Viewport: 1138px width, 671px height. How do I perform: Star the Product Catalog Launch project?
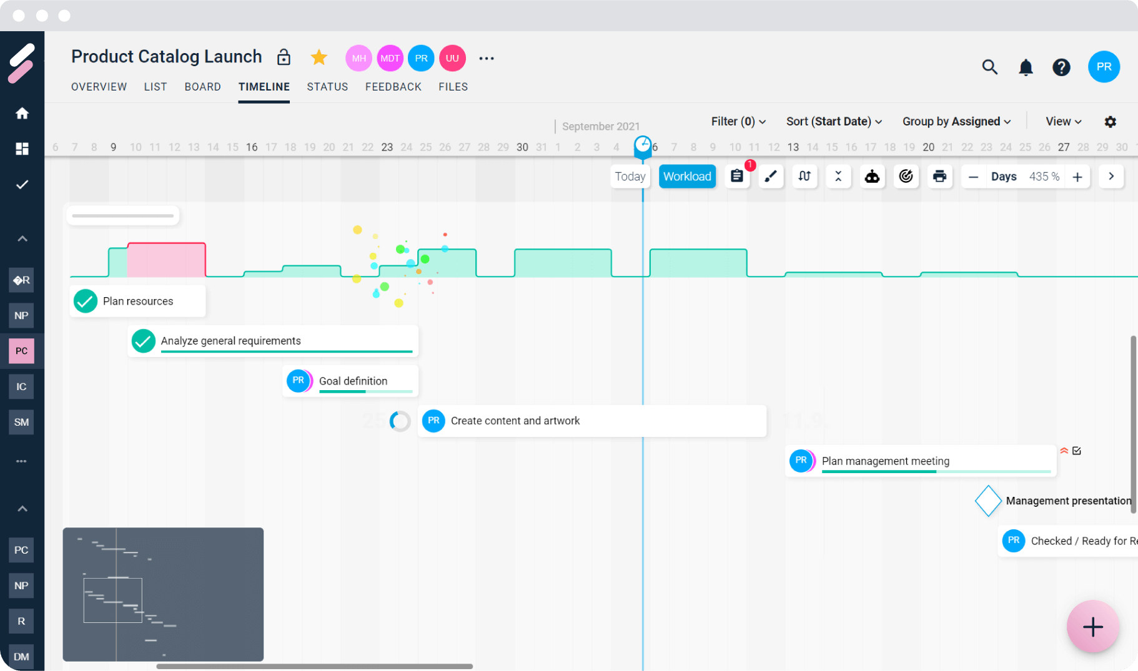pos(319,58)
